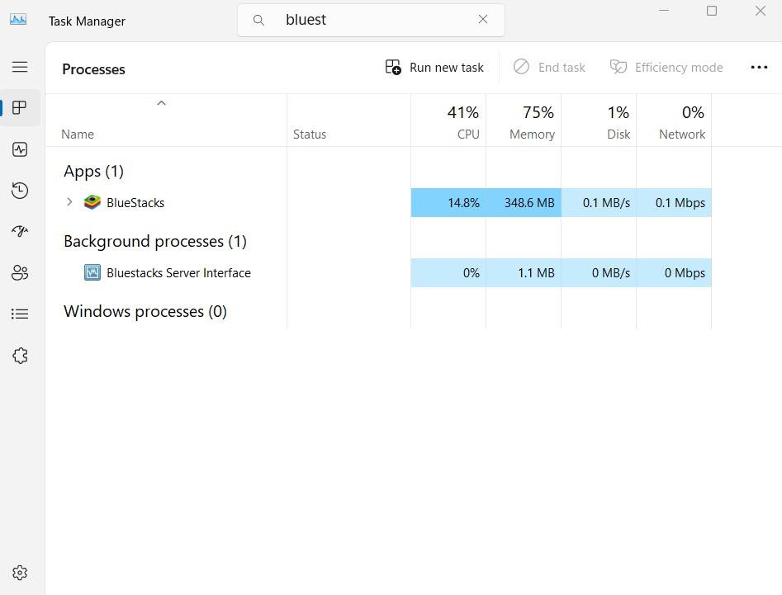Expand the BlueStacks process group
The image size is (782, 595).
tap(69, 202)
